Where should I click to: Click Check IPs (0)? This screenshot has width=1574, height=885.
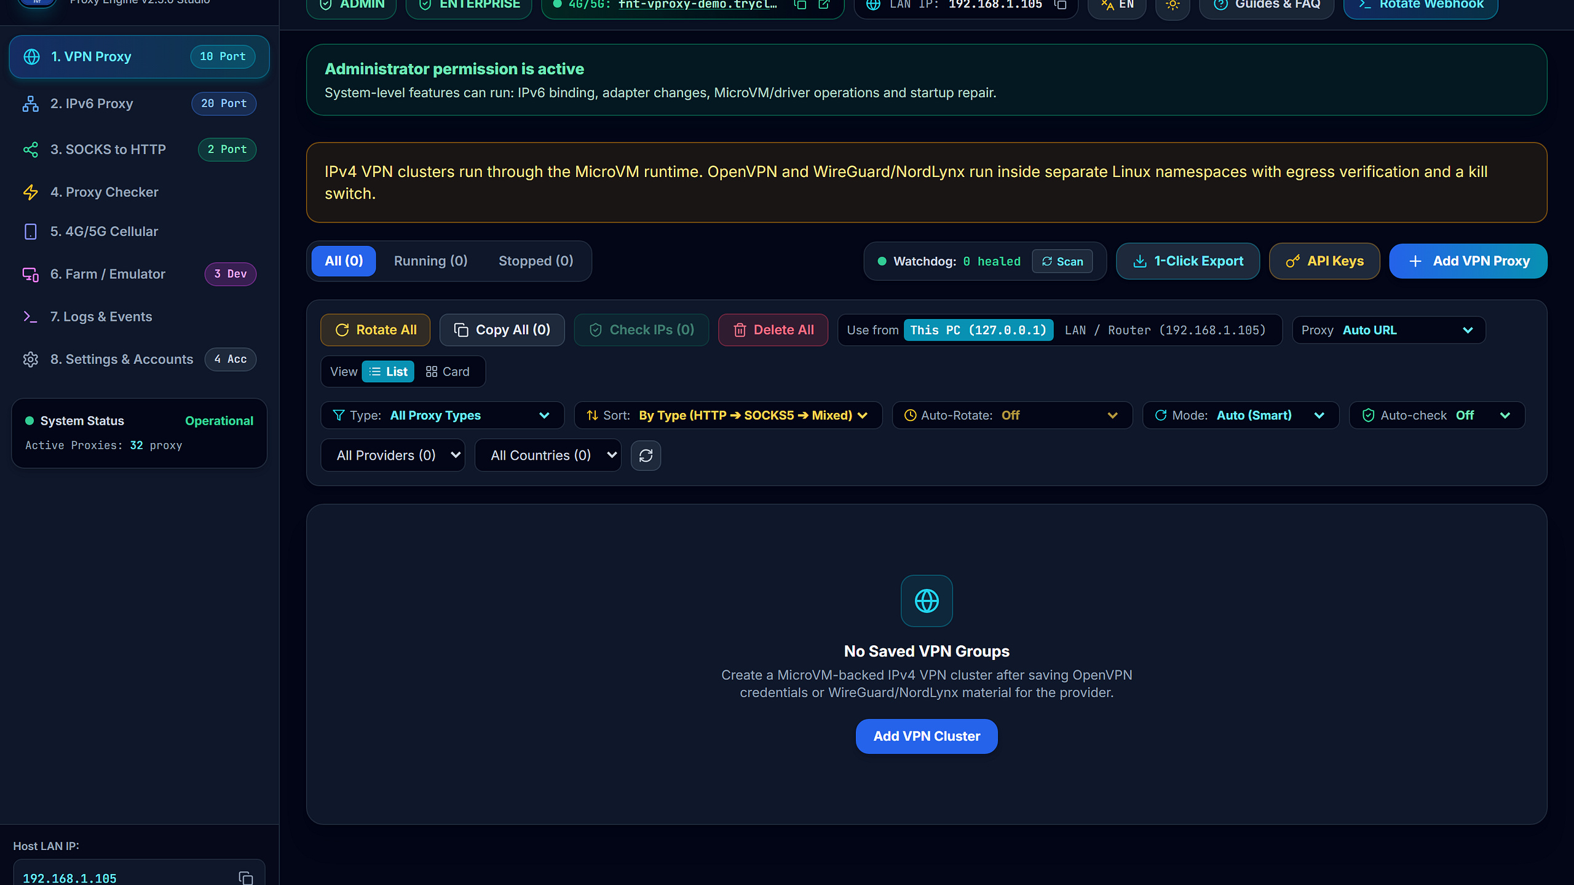tap(641, 330)
